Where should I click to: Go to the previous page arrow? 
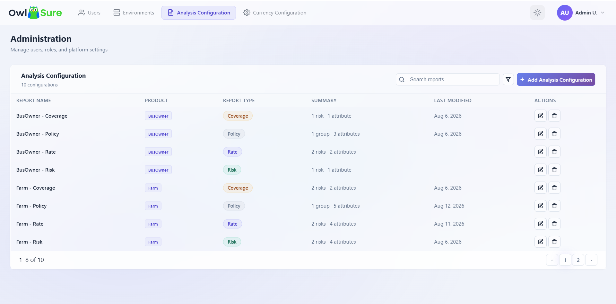tap(552, 260)
